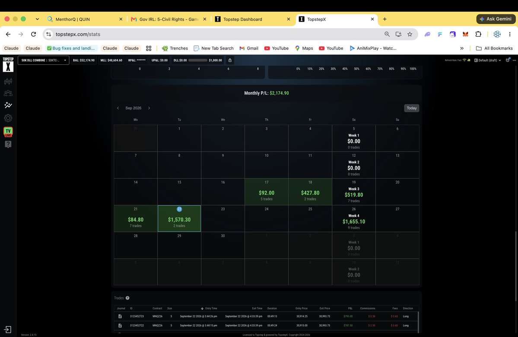518x337 pixels.
Task: Open Chrome three-dot menu
Action: [x=510, y=34]
